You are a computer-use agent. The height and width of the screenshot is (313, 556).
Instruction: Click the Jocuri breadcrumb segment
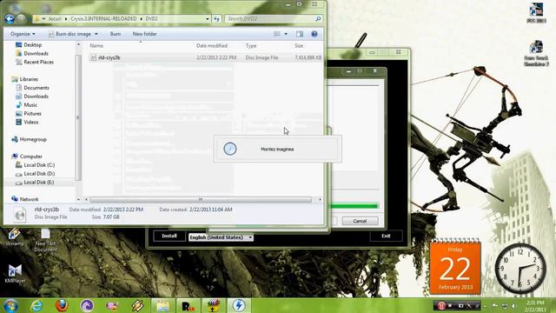(55, 18)
